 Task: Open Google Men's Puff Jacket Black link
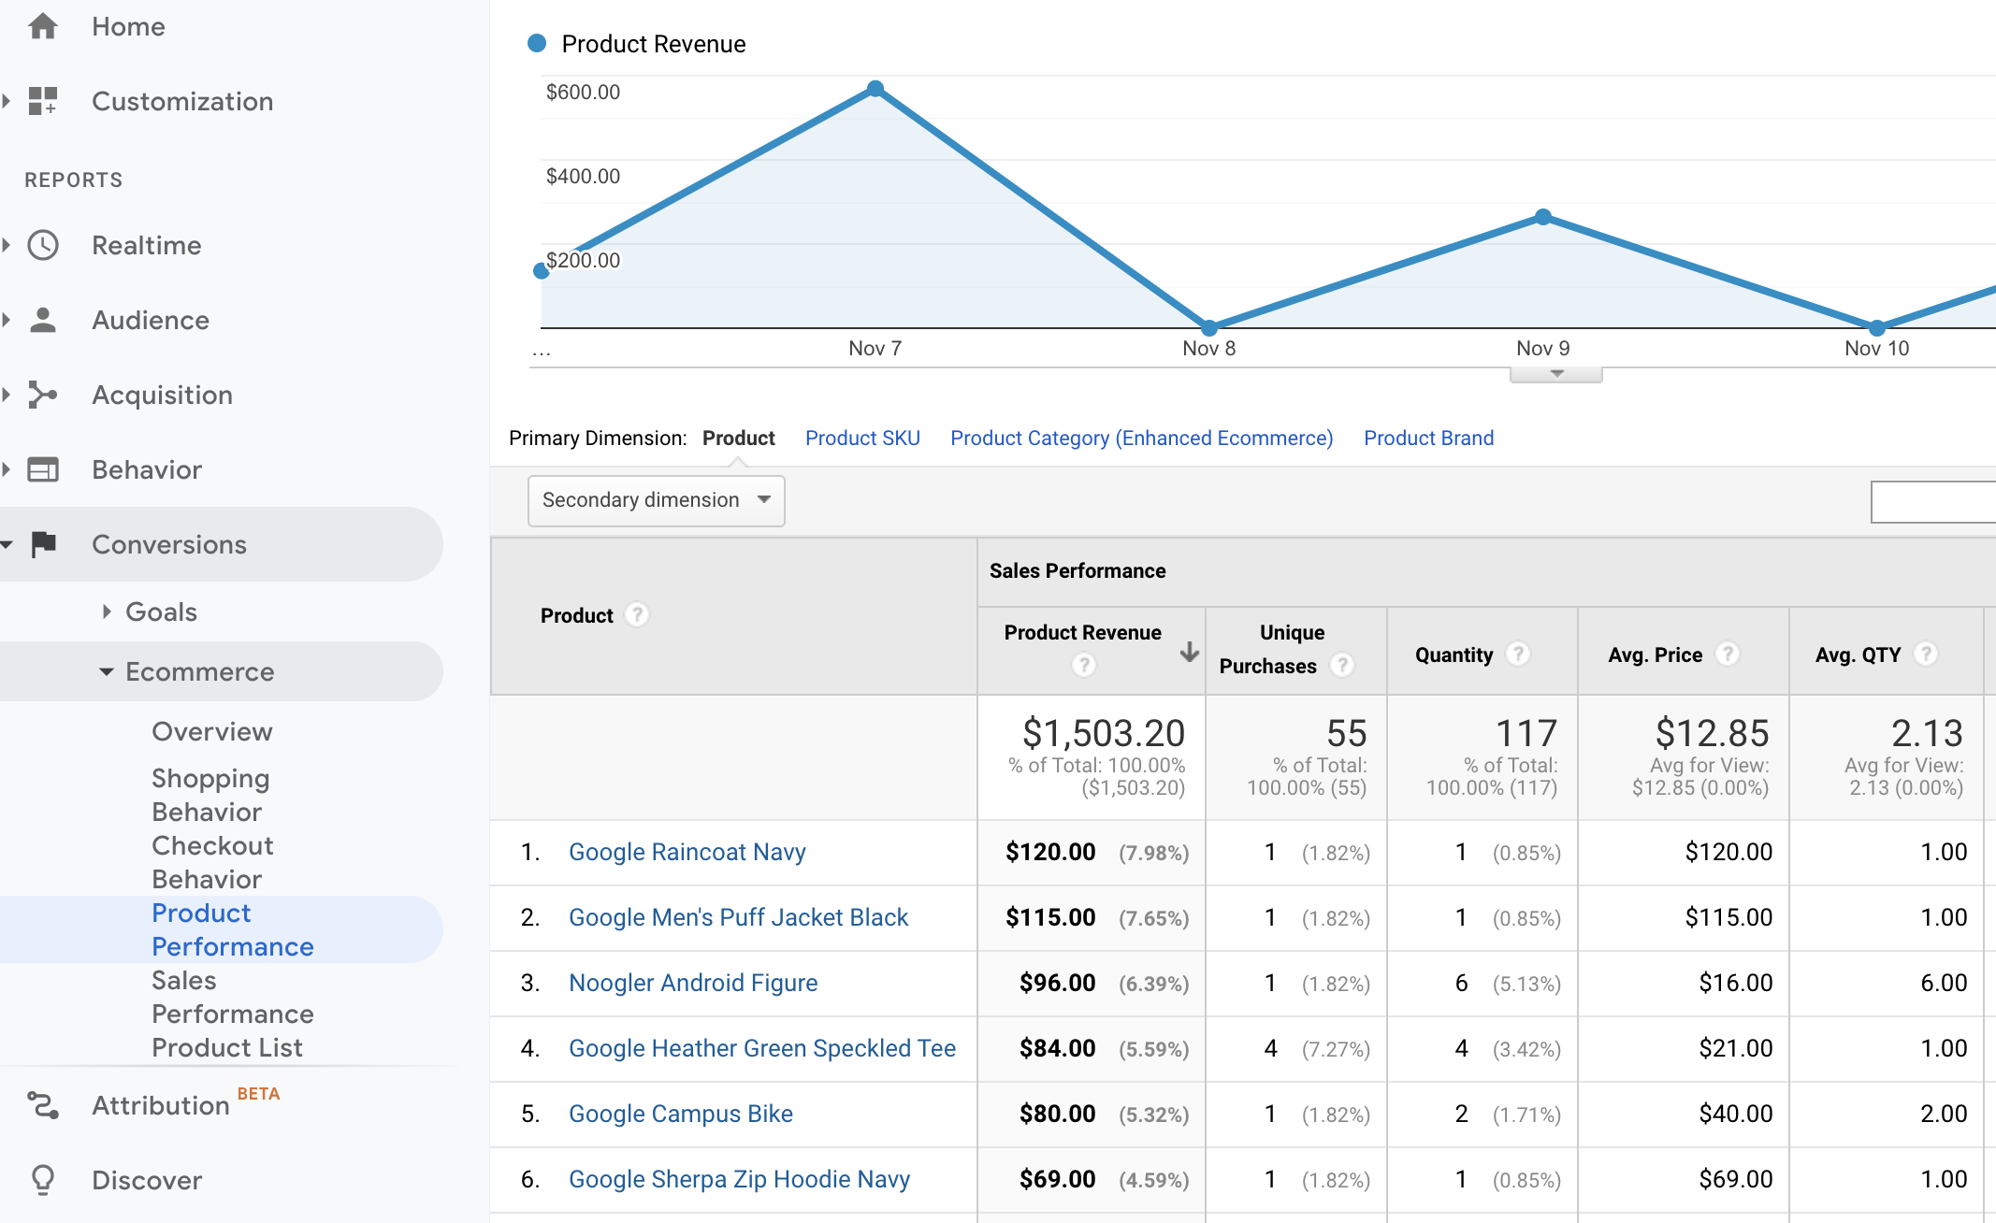(x=738, y=917)
